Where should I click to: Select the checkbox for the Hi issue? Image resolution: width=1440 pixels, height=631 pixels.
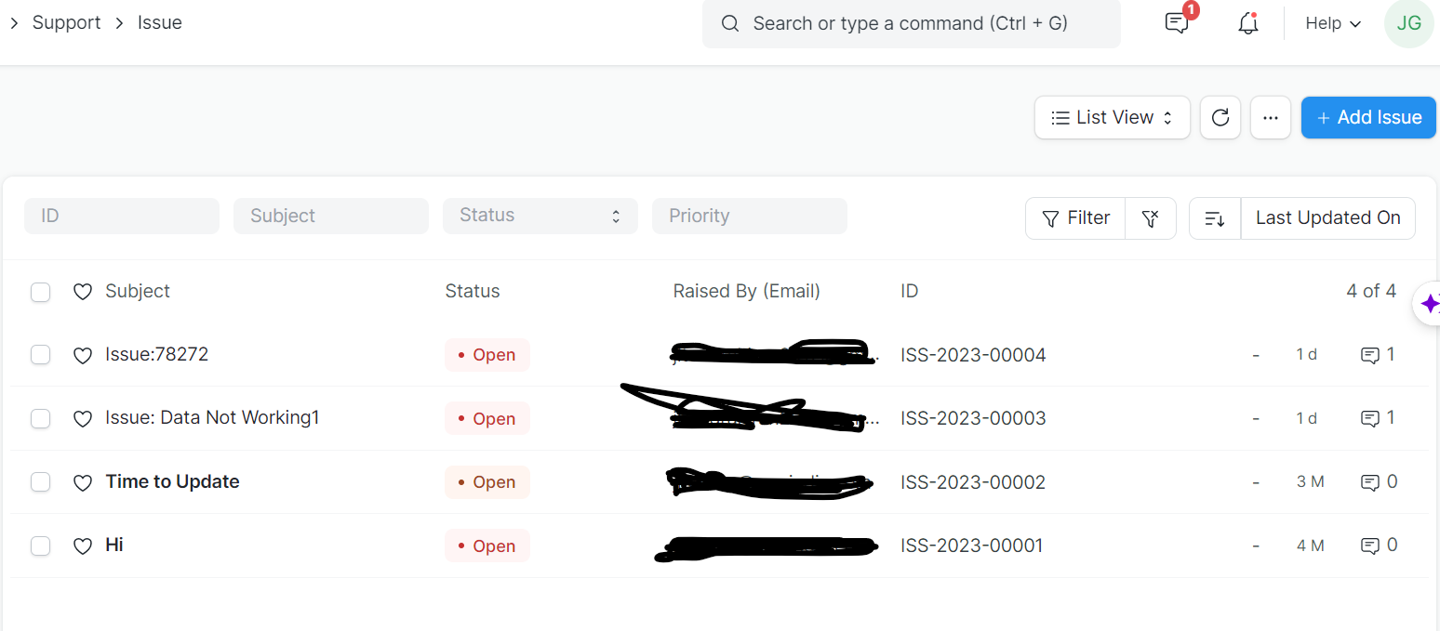[40, 546]
